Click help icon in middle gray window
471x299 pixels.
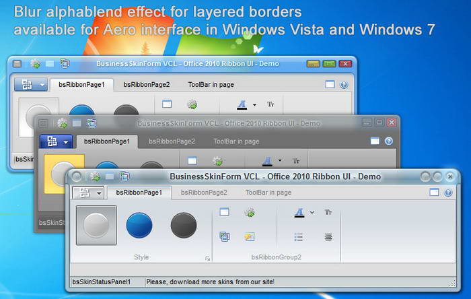click(x=389, y=141)
